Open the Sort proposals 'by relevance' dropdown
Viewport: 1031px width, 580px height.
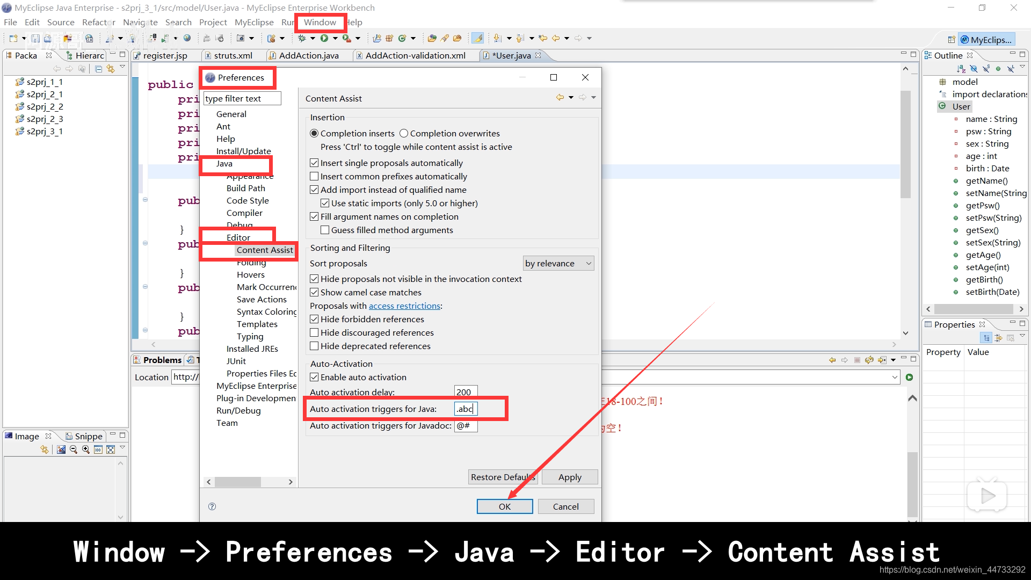tap(558, 264)
